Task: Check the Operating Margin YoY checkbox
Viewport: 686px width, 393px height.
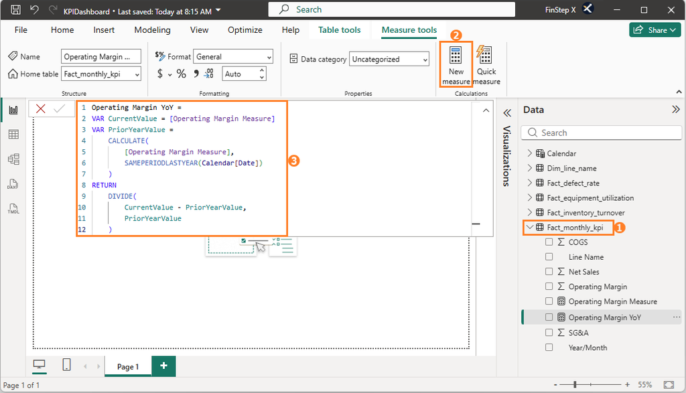Action: (549, 317)
